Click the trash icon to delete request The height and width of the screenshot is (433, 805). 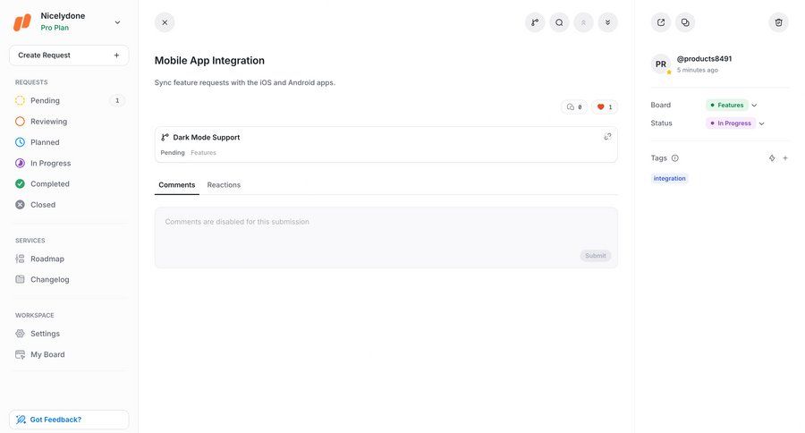[x=778, y=22]
